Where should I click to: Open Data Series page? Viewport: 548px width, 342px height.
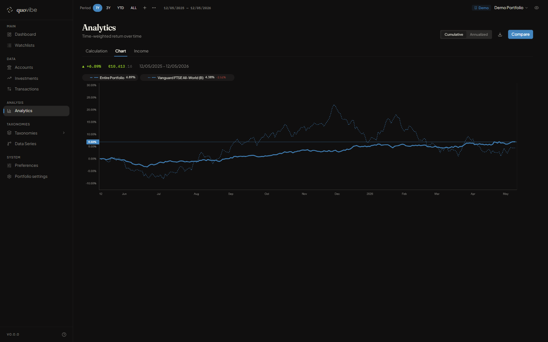tap(36, 144)
